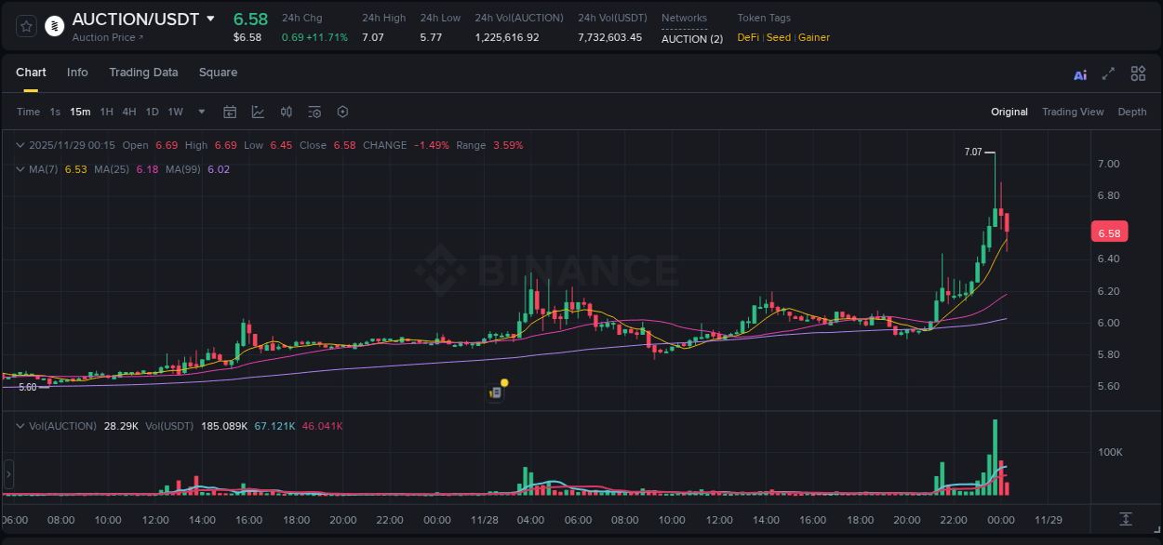1163x545 pixels.
Task: Enter fullscreen with the expand arrows icon
Action: (1108, 73)
